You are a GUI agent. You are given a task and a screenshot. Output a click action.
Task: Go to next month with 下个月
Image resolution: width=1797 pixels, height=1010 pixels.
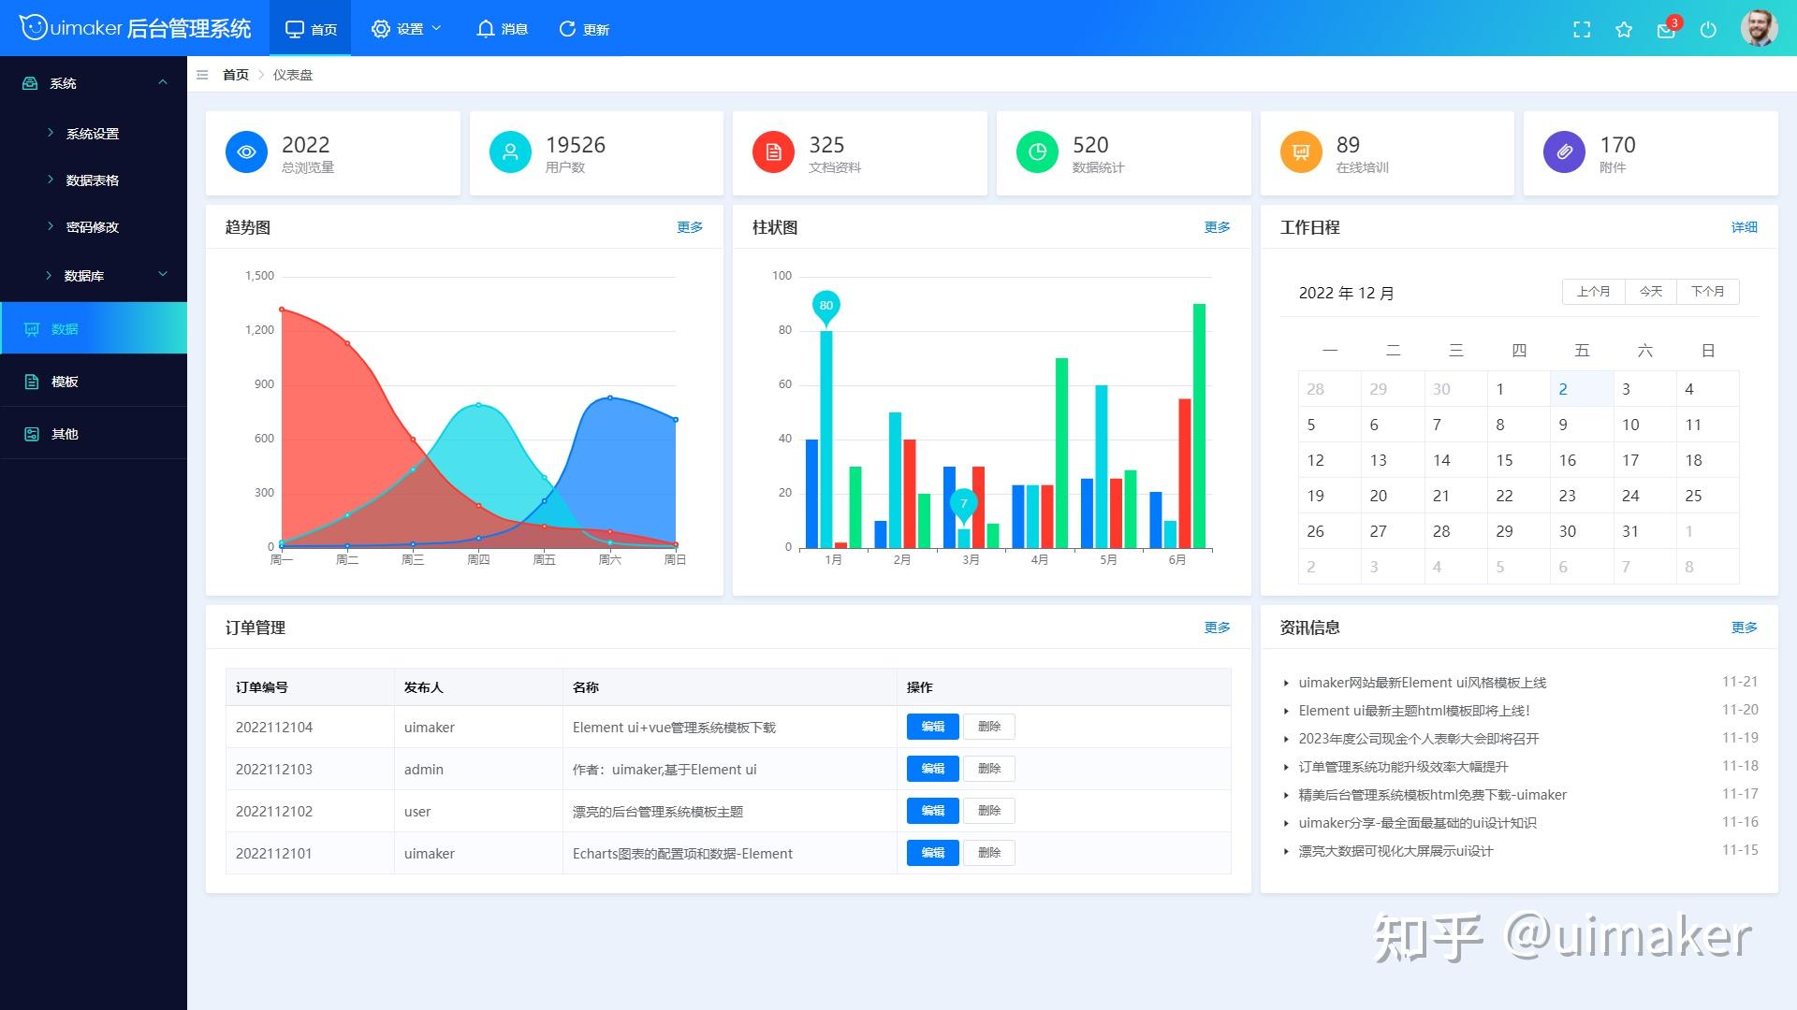1707,292
